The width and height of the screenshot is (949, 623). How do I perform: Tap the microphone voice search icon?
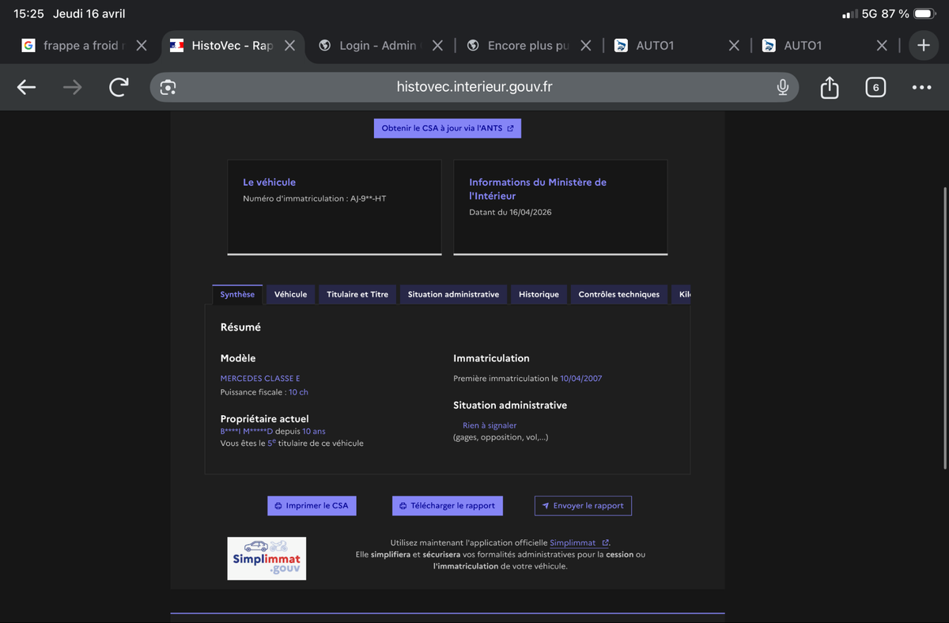coord(782,88)
